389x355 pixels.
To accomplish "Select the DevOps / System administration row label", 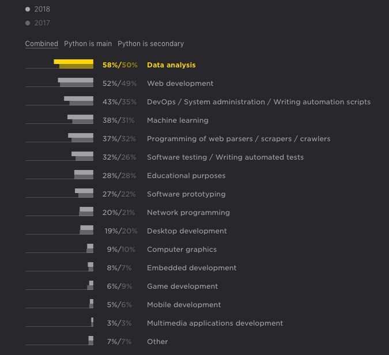I will 259,102.
